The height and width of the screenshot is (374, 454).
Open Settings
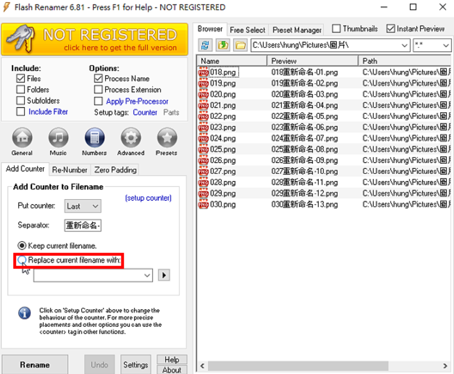click(x=136, y=365)
